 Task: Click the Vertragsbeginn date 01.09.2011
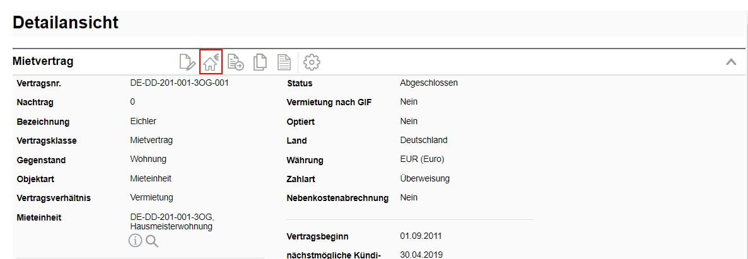click(421, 236)
